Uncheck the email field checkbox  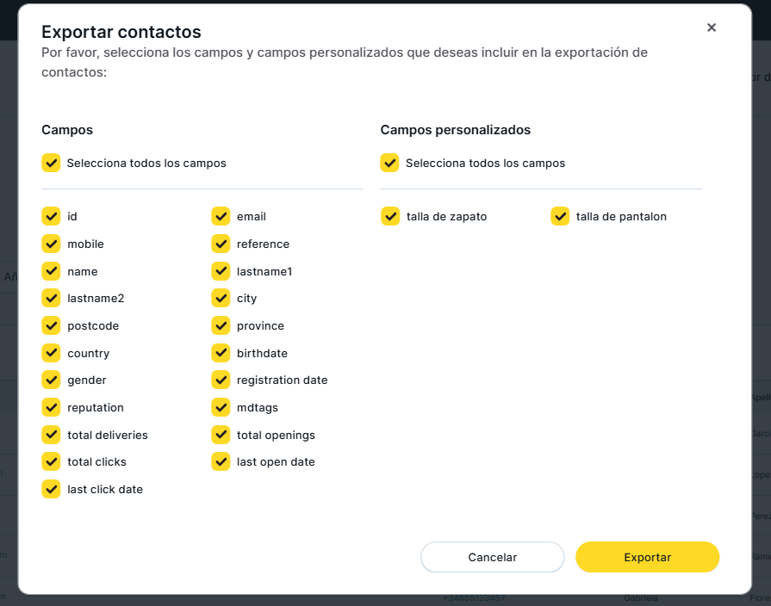pos(221,216)
